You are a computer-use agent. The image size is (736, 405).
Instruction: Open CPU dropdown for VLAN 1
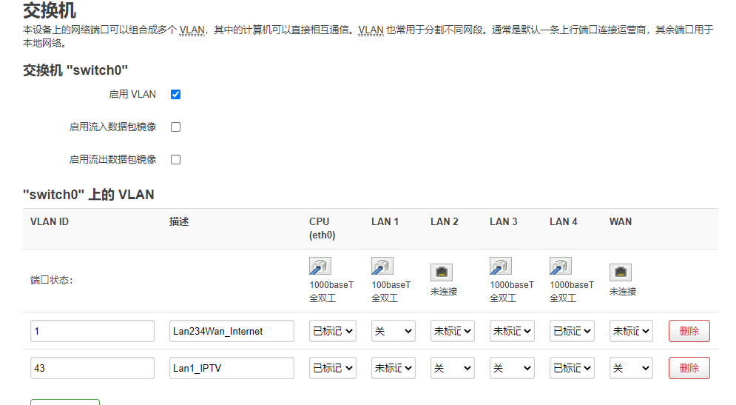[333, 331]
